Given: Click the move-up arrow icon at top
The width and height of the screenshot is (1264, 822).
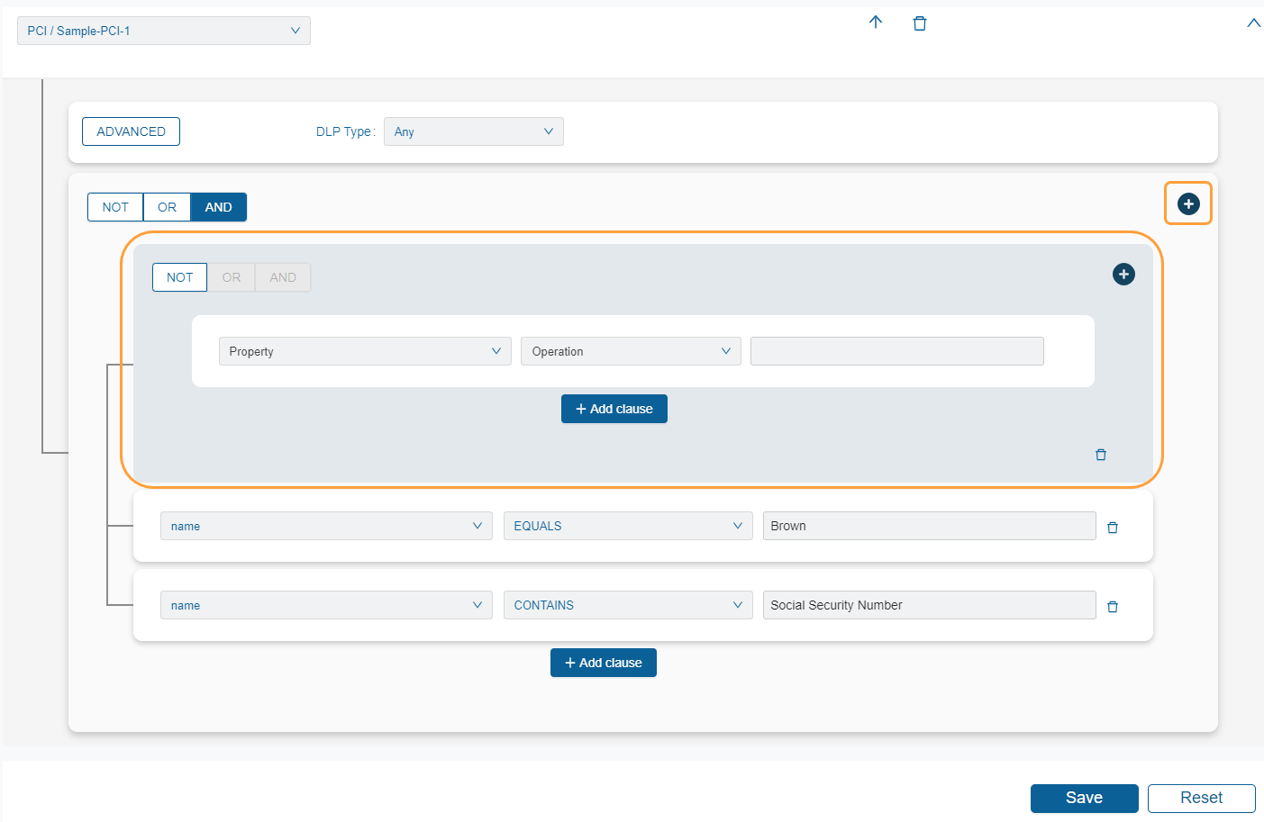Looking at the screenshot, I should click(x=876, y=23).
